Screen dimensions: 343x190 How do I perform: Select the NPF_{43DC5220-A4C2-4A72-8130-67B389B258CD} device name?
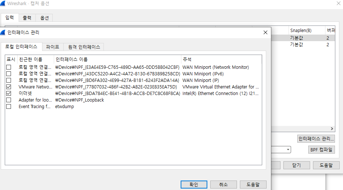pyautogui.click(x=118, y=74)
